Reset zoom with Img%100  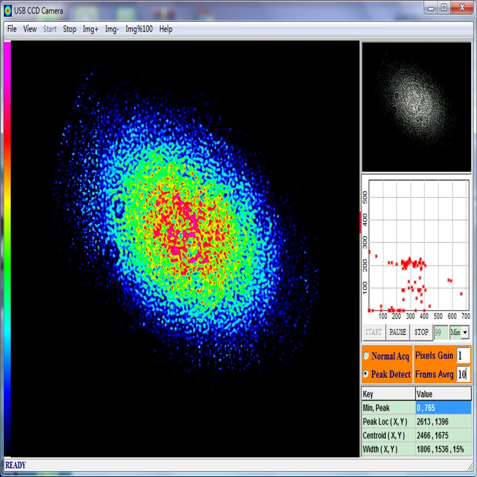[x=140, y=29]
